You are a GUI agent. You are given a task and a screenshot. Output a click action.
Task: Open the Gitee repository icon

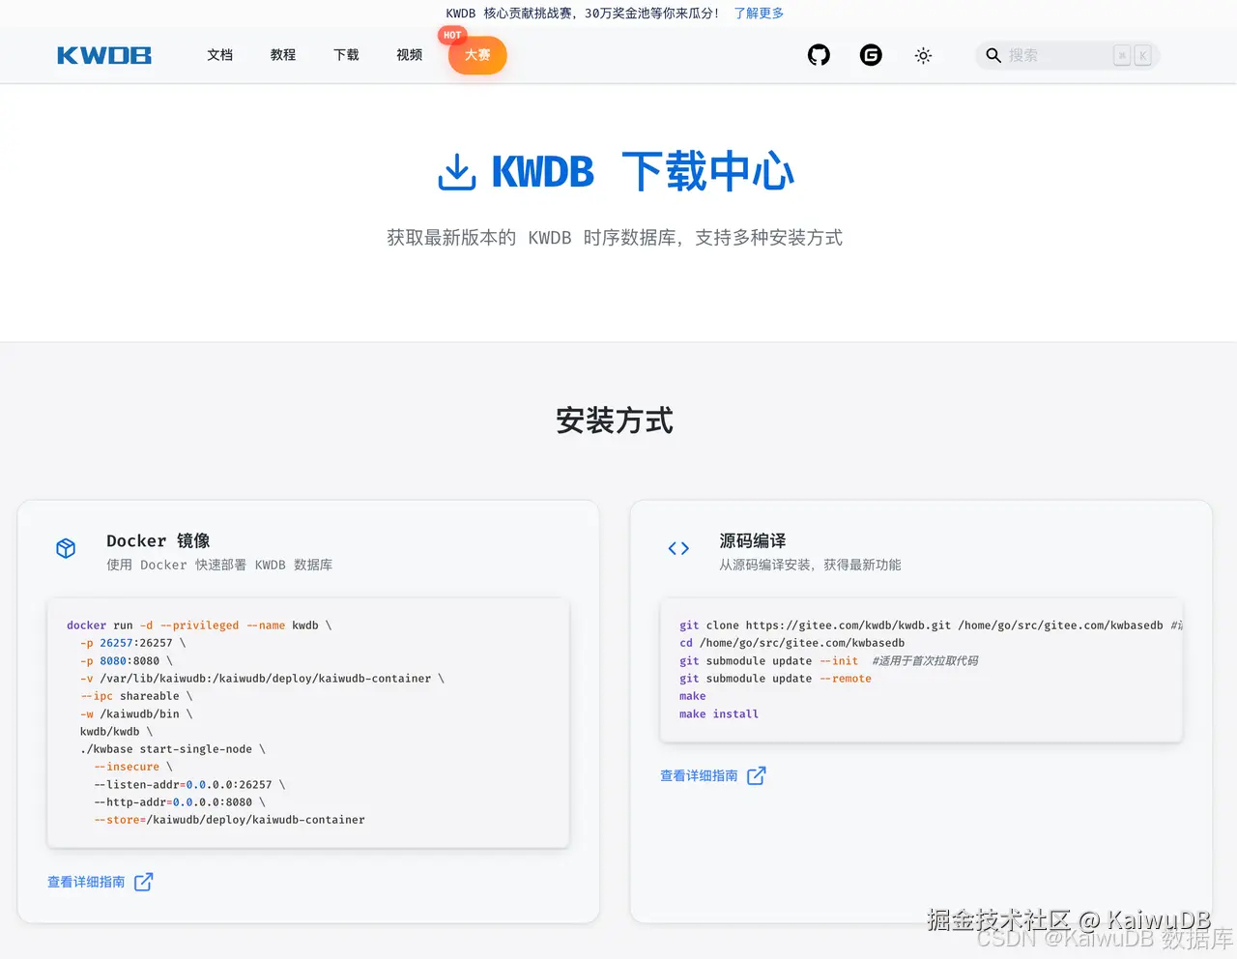871,55
